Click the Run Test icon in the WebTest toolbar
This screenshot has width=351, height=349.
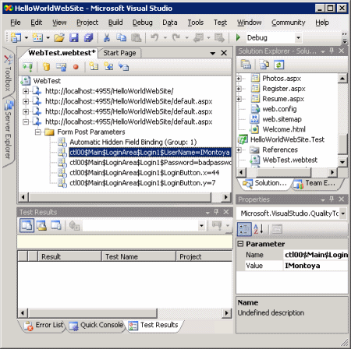[27, 67]
